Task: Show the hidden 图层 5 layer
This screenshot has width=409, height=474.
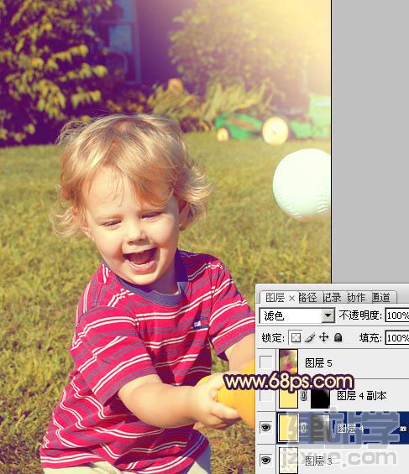Action: point(266,362)
